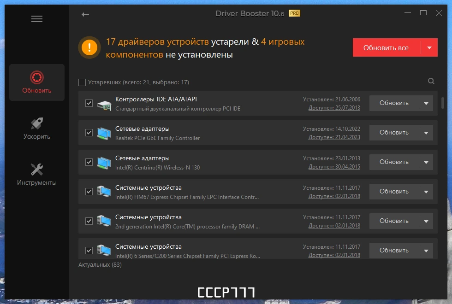The image size is (452, 304).
Task: Uncheck the Intel Centrino Wireless-N 130 row
Action: pyautogui.click(x=89, y=162)
